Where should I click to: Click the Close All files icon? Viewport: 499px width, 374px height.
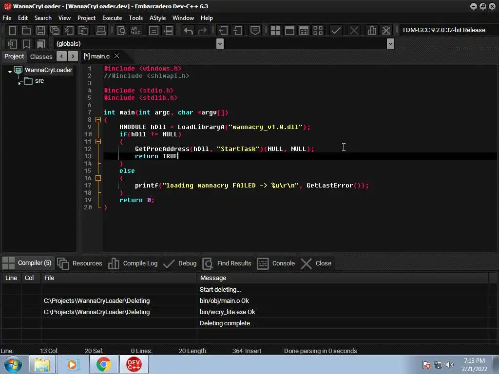[x=83, y=30]
